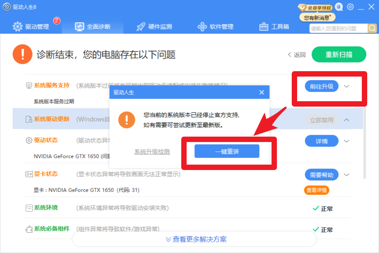Click the 会员享特权 VIP badge

pos(315,8)
